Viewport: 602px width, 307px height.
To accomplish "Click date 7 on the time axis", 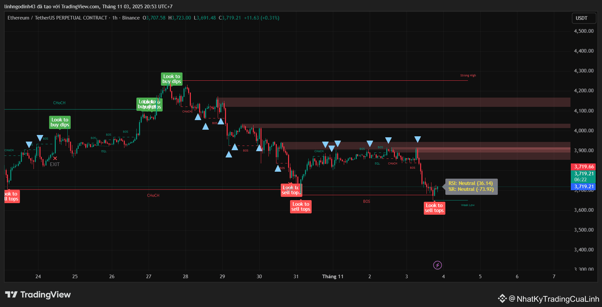I will 554,277.
